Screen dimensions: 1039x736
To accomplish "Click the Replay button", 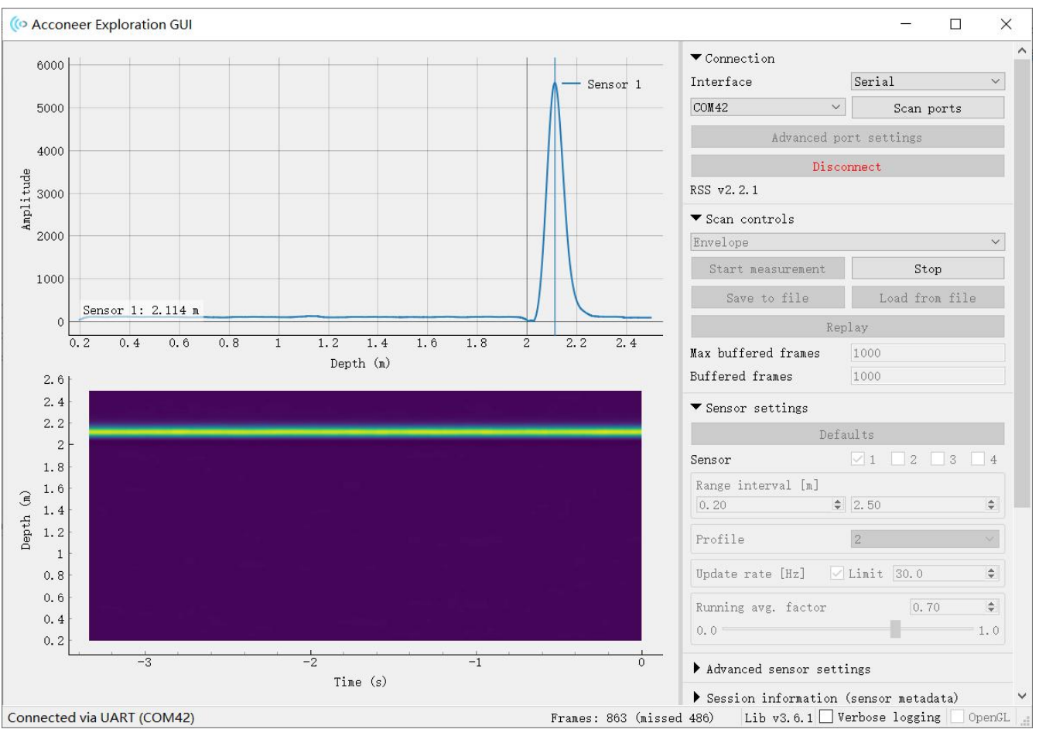I will [x=847, y=327].
